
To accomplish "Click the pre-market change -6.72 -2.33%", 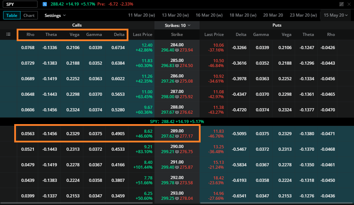I will pos(121,4).
